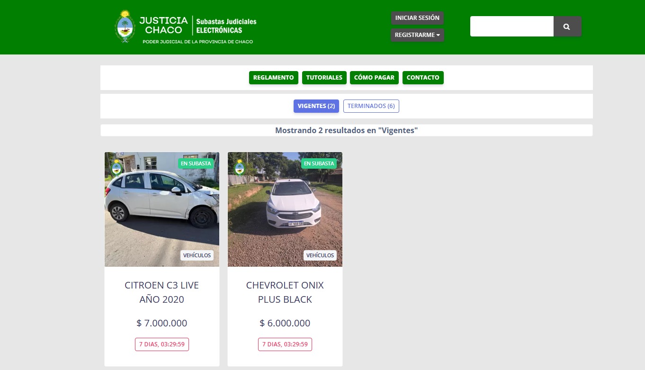Image resolution: width=645 pixels, height=370 pixels.
Task: Open the CHEVROLET ONIX PLUS BLACK listing
Action: coord(285,292)
